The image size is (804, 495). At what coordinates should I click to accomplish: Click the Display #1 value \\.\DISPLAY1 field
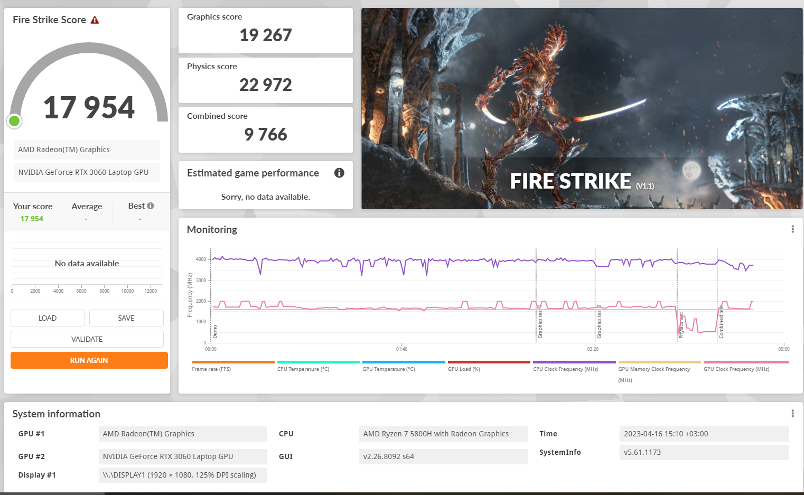[183, 475]
